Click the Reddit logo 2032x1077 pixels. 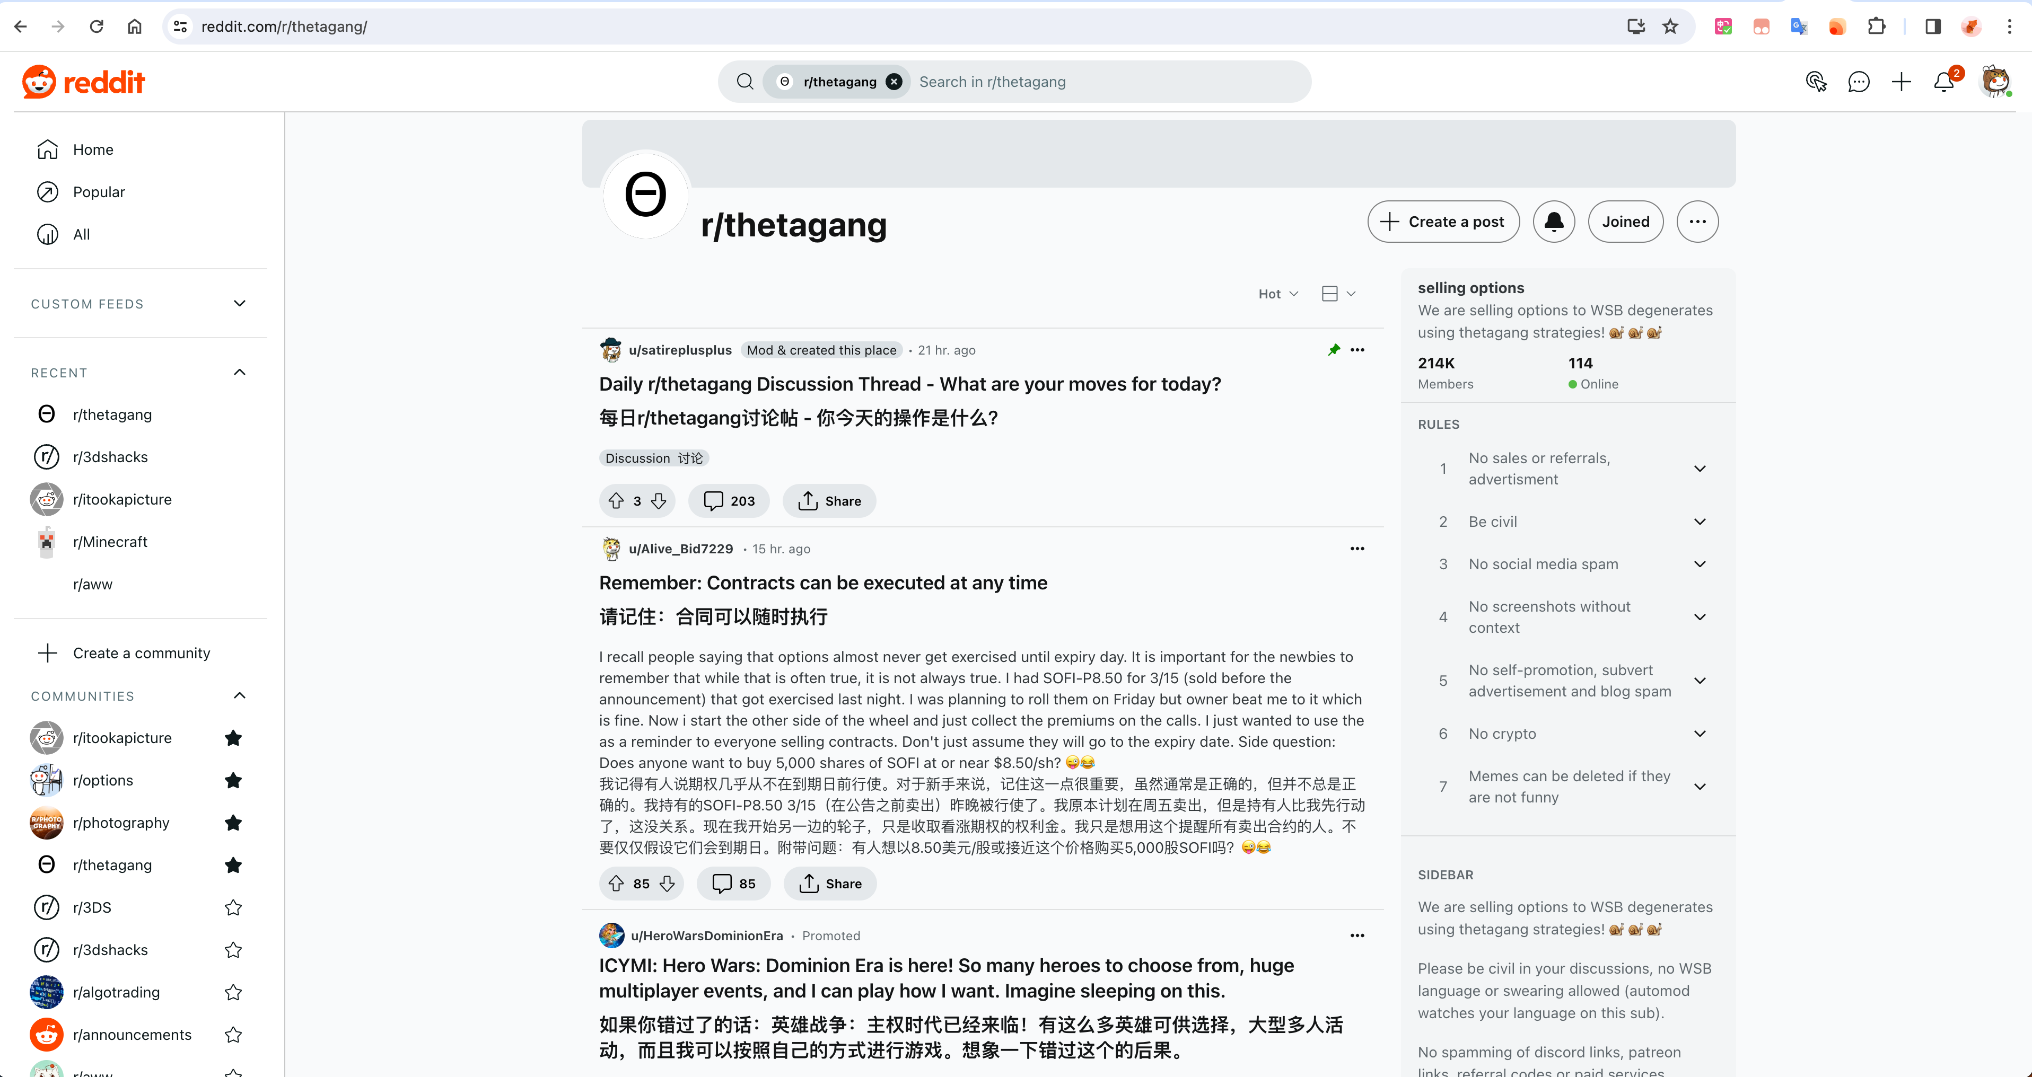(x=84, y=82)
